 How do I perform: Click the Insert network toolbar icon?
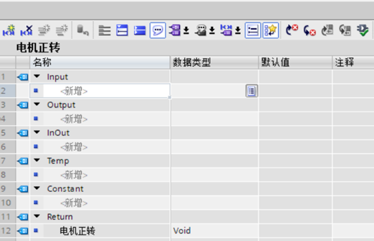(x=9, y=30)
